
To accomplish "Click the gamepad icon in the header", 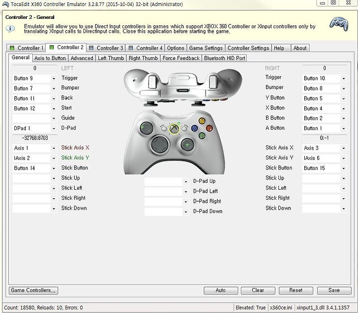I will (339, 23).
